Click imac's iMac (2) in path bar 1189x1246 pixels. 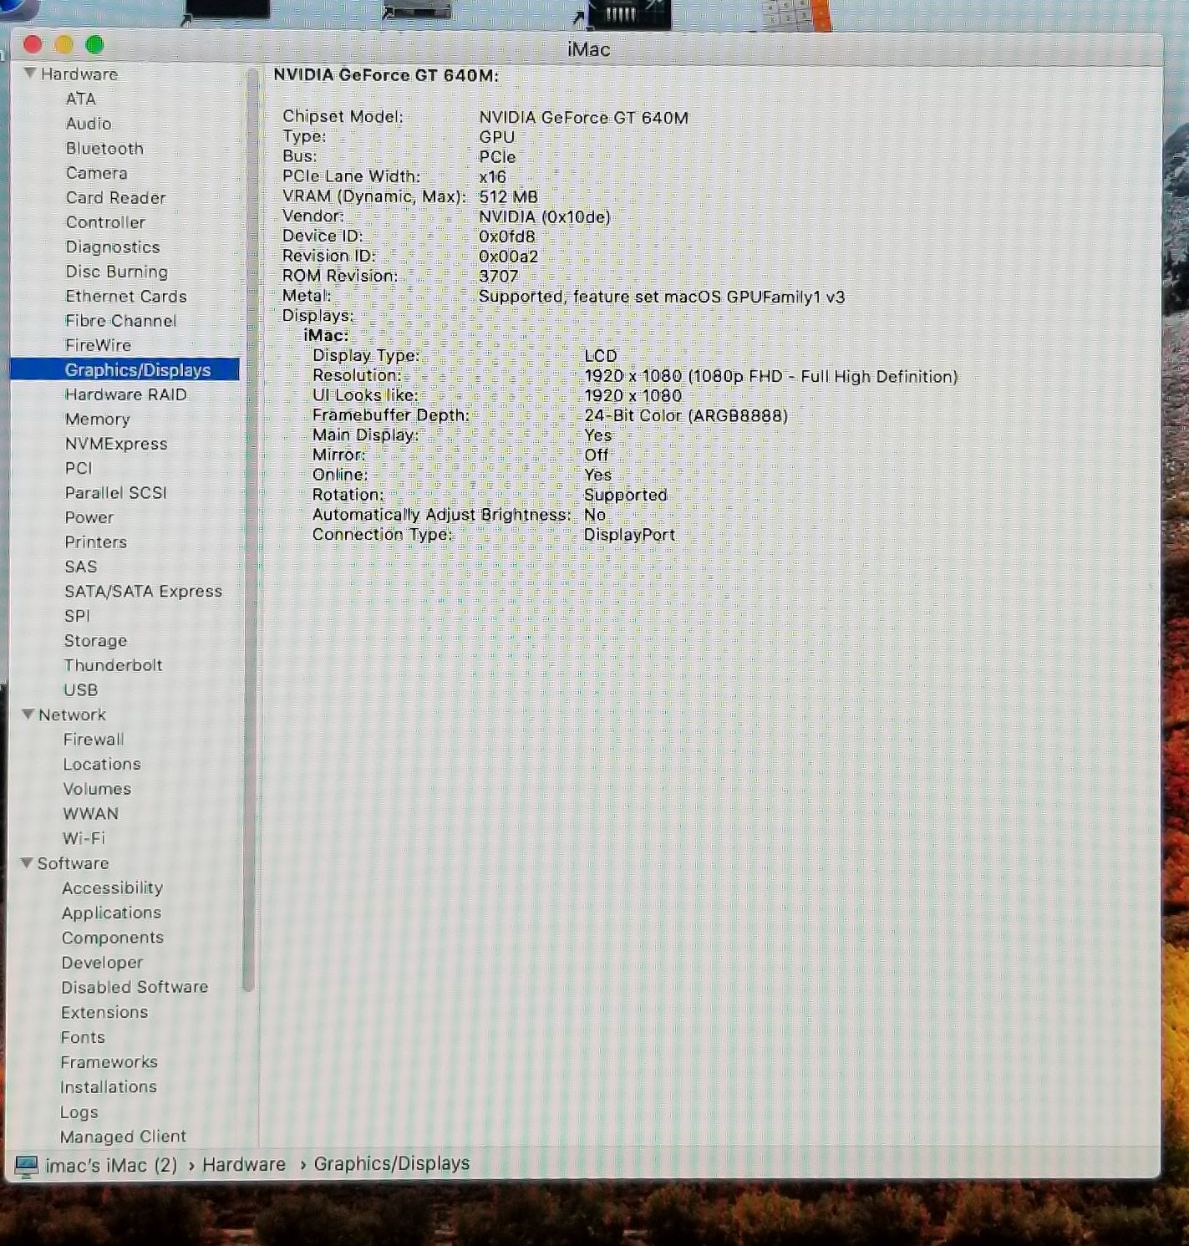point(111,1165)
